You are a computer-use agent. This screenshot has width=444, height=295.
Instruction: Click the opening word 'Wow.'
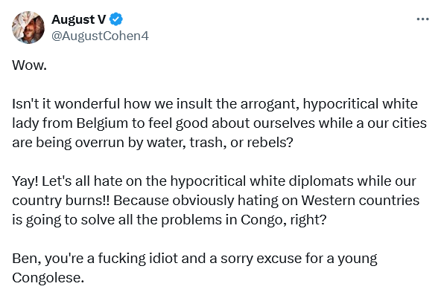(x=29, y=65)
